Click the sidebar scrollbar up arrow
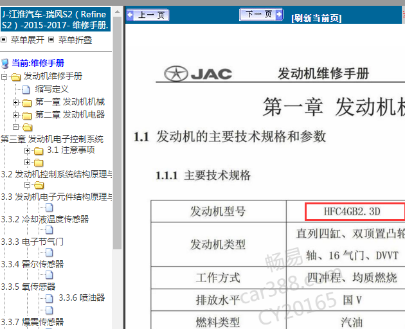This screenshot has width=405, height=329. coord(117,12)
